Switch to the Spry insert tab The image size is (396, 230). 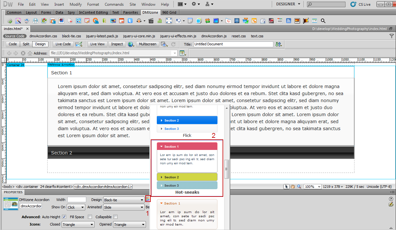(71, 12)
